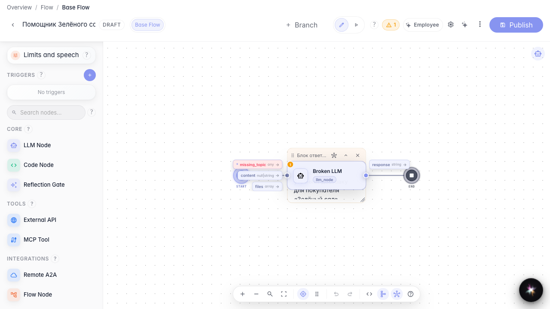Open help question icon in bottom toolbar
Screen dimensions: 550x309
(x=410, y=294)
